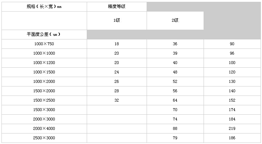Click the 2500×3000 specification cell

(x=44, y=138)
